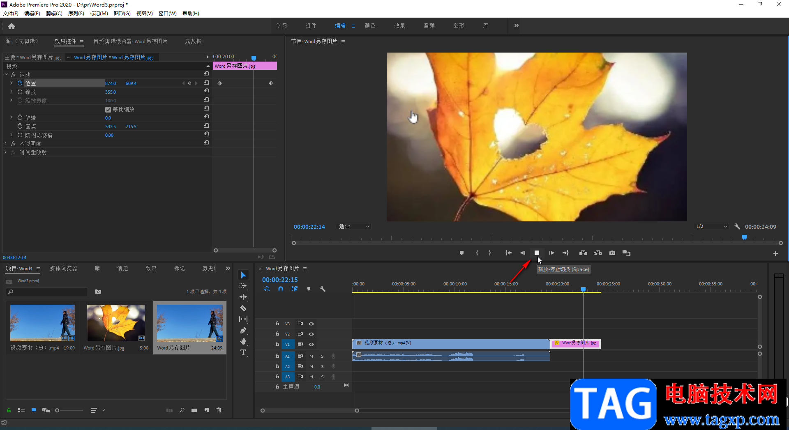This screenshot has height=430, width=789.
Task: Toggle V2 track output eye icon
Action: [311, 334]
